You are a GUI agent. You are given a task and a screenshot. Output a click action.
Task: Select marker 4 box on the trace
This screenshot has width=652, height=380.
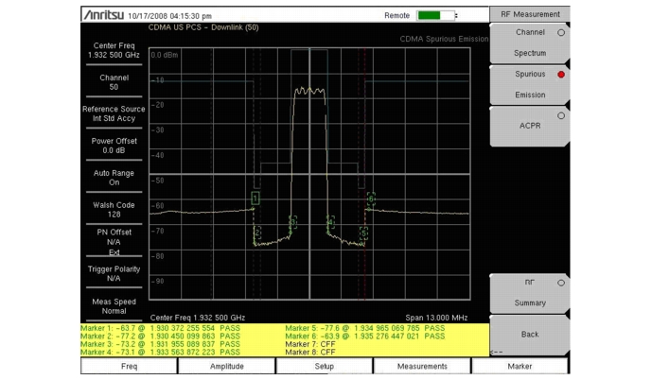click(x=330, y=221)
